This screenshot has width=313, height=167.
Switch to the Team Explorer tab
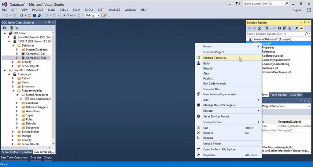[278, 95]
